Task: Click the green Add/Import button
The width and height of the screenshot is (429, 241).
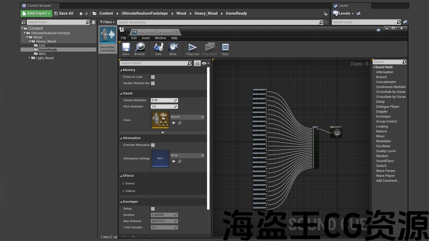Action: click(36, 13)
